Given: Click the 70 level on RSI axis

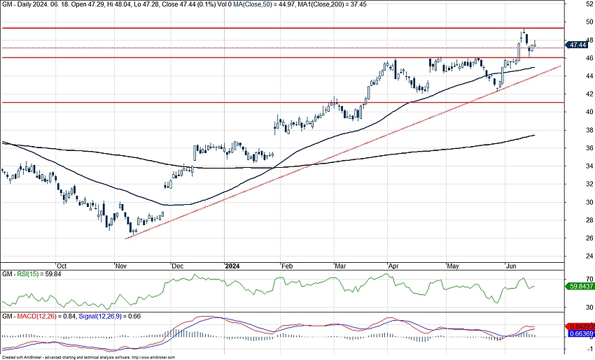Looking at the screenshot, I should [x=589, y=279].
